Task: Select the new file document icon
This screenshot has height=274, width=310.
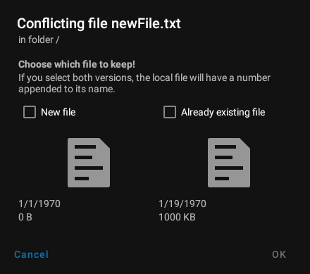Action: pyautogui.click(x=89, y=163)
